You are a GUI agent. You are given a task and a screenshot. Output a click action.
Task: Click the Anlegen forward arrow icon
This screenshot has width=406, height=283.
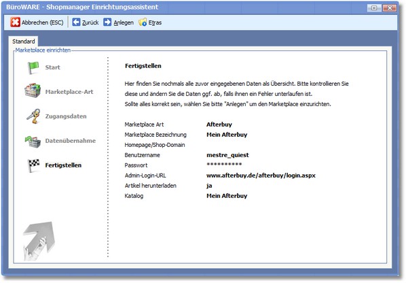point(107,22)
